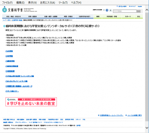Open the リンク用バナー link
This screenshot has width=149, height=133.
coord(12,91)
